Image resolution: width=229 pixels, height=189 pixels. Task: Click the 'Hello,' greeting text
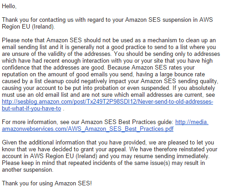pyautogui.click(x=9, y=6)
